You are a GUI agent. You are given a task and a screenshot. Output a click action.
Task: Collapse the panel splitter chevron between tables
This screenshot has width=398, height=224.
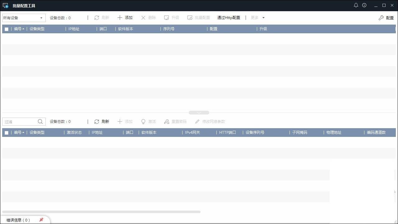[x=199, y=112]
